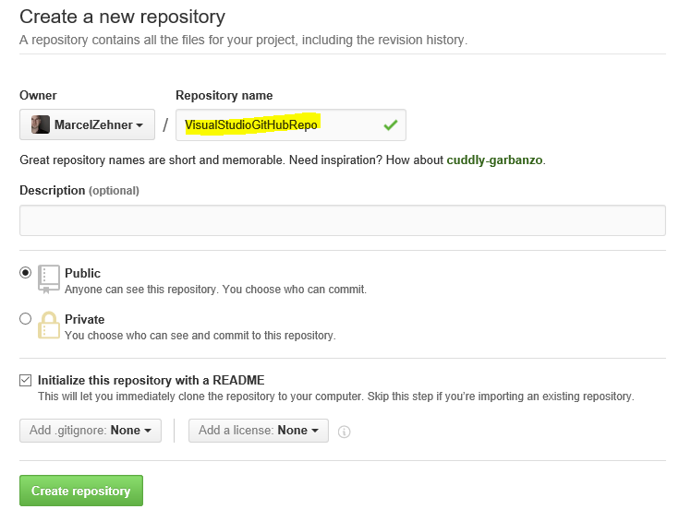Toggle Initialize this repository with a README
Screen dimensions: 679x521
(x=26, y=380)
